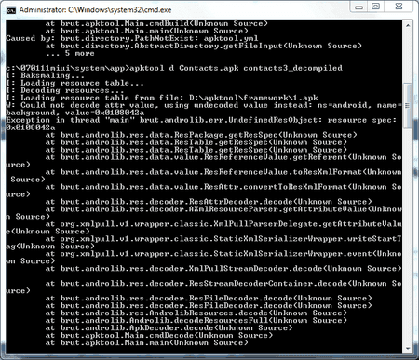
Task: Click scrollbar track above the thumb
Action: pos(408,57)
